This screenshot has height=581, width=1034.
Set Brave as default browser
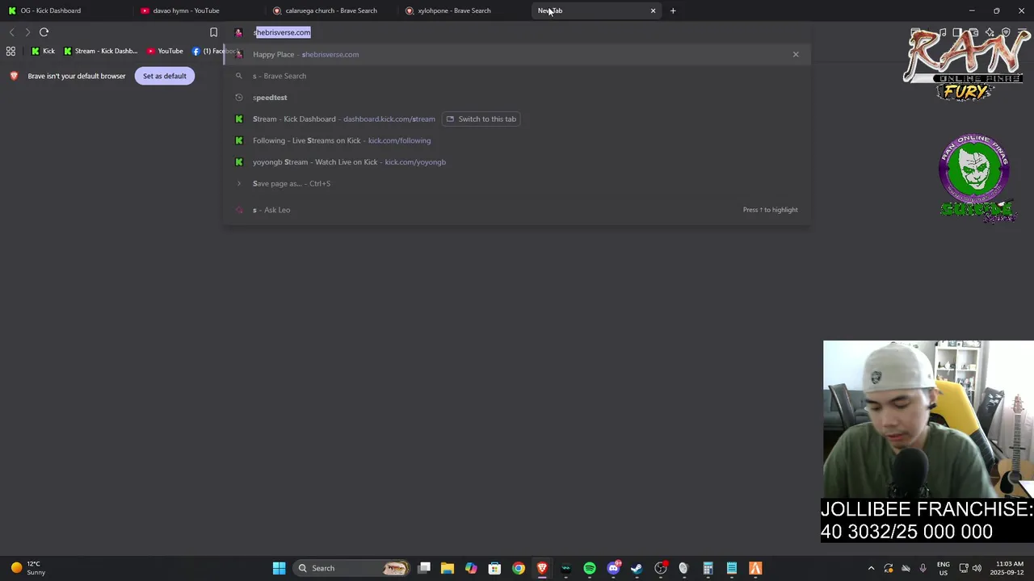[x=165, y=76]
